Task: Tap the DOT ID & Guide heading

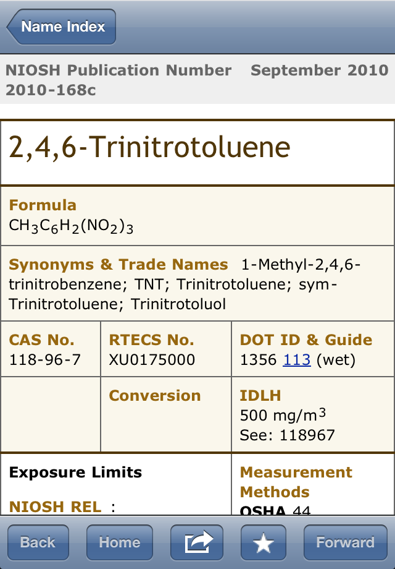Action: coord(306,340)
